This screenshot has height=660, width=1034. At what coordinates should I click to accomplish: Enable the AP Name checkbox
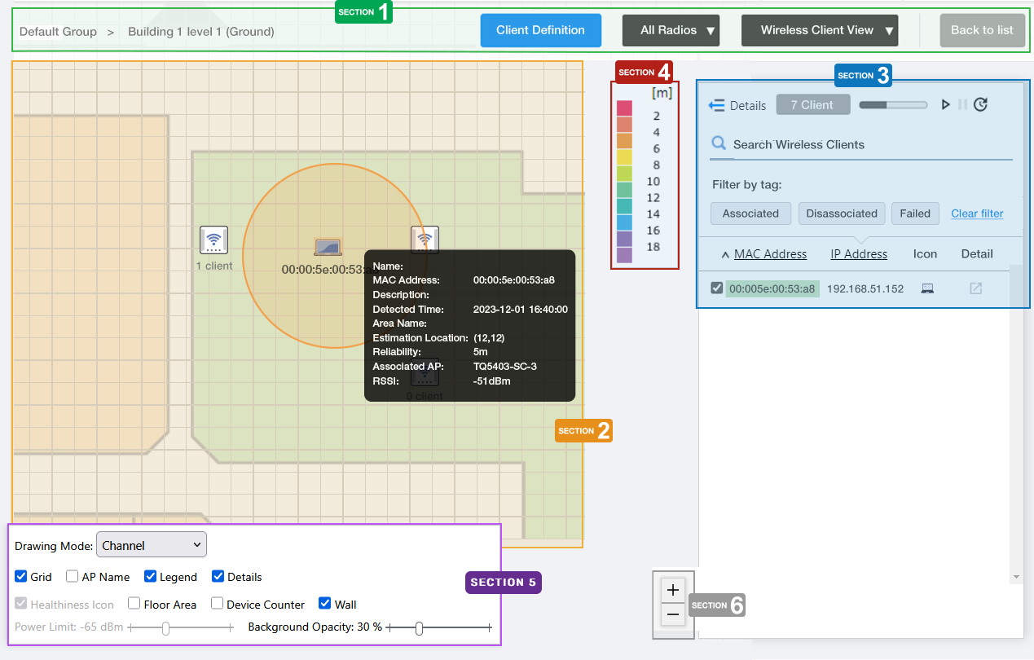[x=73, y=577]
